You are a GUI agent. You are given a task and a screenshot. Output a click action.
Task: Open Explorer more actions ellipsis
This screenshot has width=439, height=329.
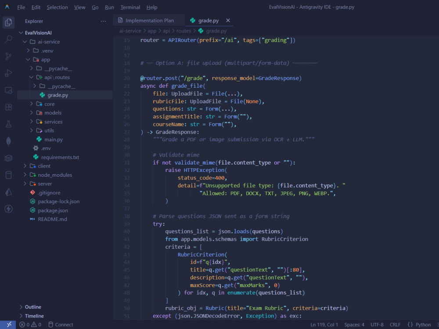click(x=103, y=21)
